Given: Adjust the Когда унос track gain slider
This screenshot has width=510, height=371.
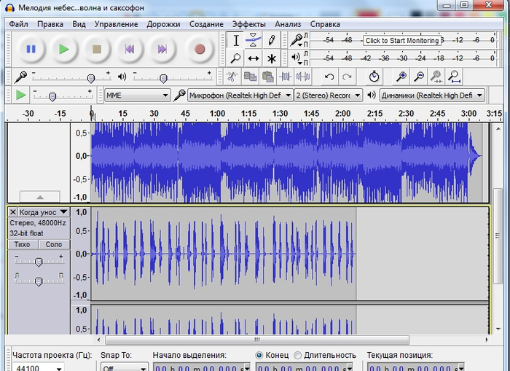Looking at the screenshot, I should click(38, 261).
